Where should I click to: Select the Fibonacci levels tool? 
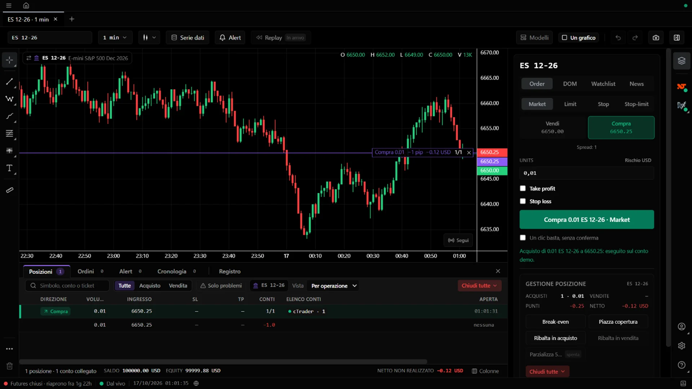coord(10,133)
